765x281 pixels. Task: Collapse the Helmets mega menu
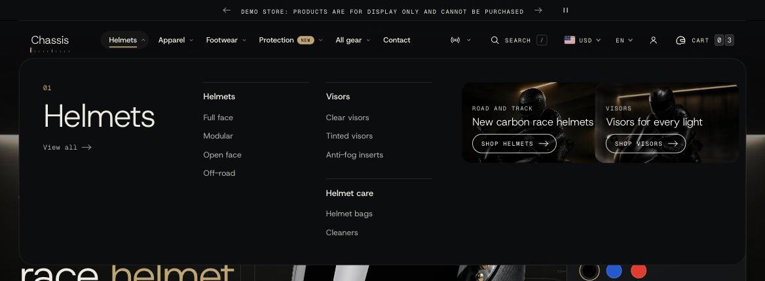124,40
